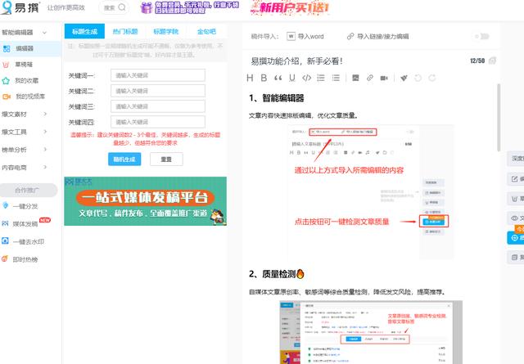Screen dimensions: 524x364
Task: Click the purple gift promo banner in header
Action: (x=189, y=7)
